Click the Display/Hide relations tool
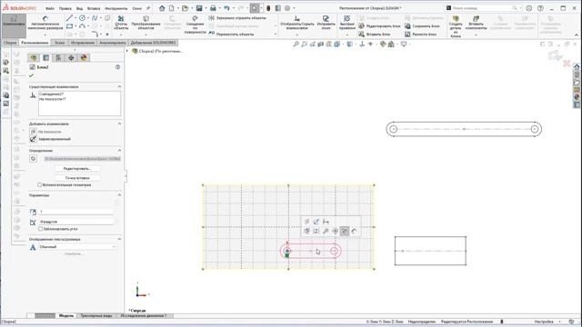Image resolution: width=582 pixels, height=327 pixels. (297, 23)
